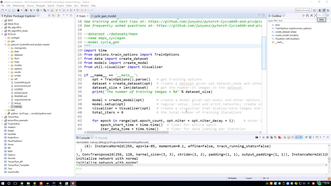Click the Debug bug icon in the toolbar
Screen dimensions: 331x186
[31, 10]
